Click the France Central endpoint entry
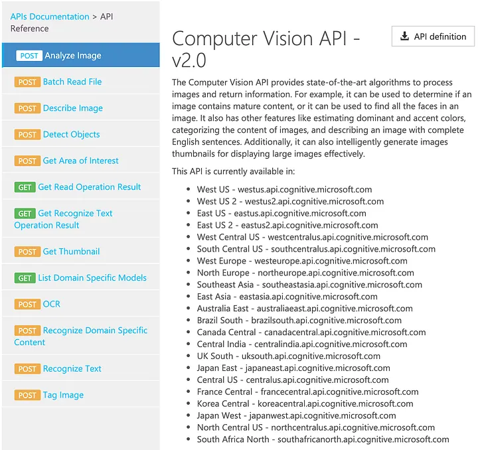Screen dimensions: 478x450 [307, 392]
